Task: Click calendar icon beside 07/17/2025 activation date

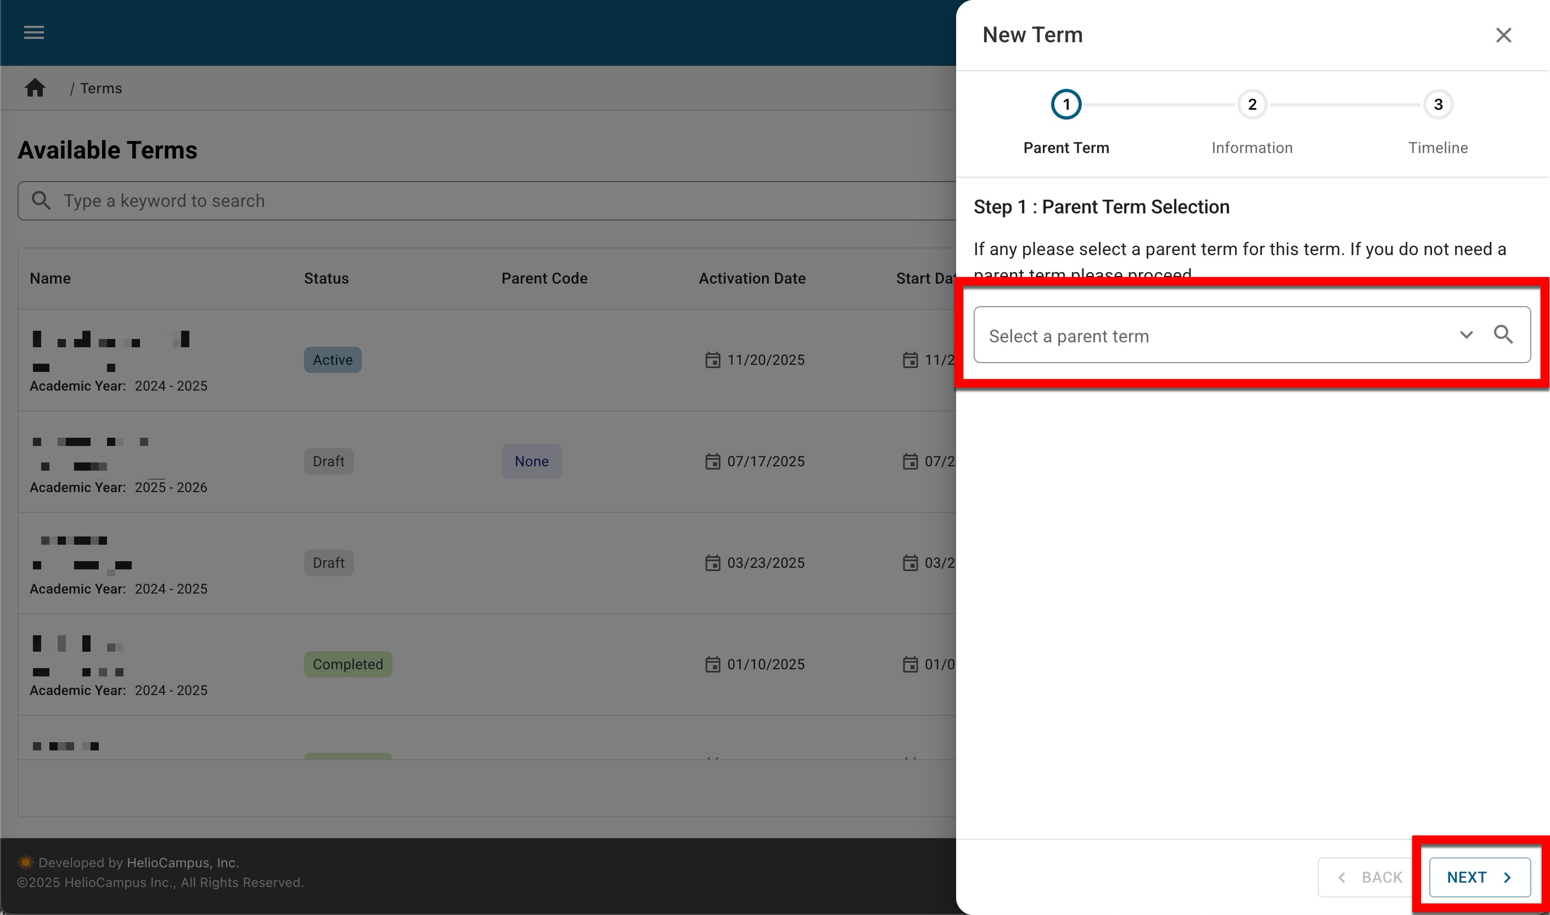Action: pos(712,462)
